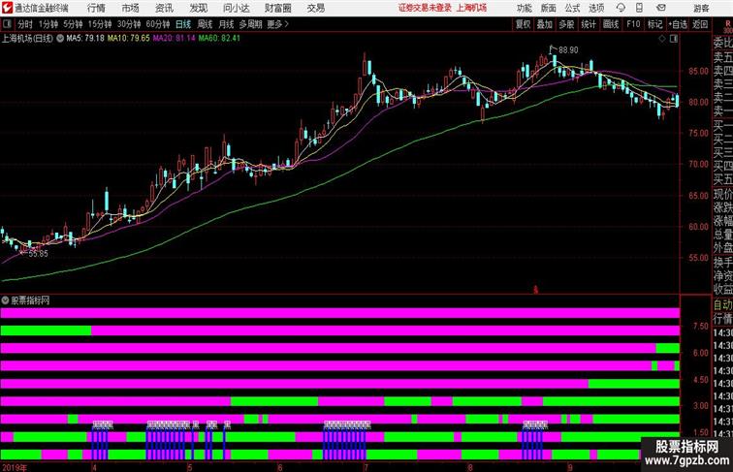Click the 画线 drawing button
Image resolution: width=733 pixels, height=472 pixels.
point(611,24)
